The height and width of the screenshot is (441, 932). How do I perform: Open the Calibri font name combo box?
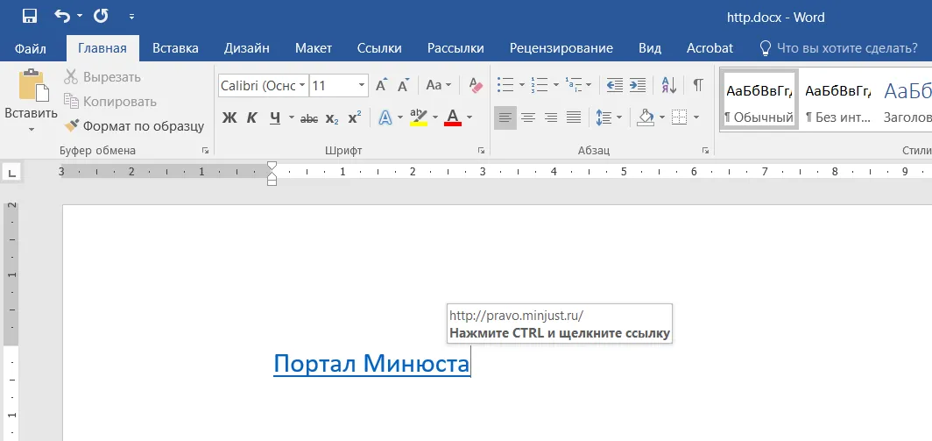264,86
